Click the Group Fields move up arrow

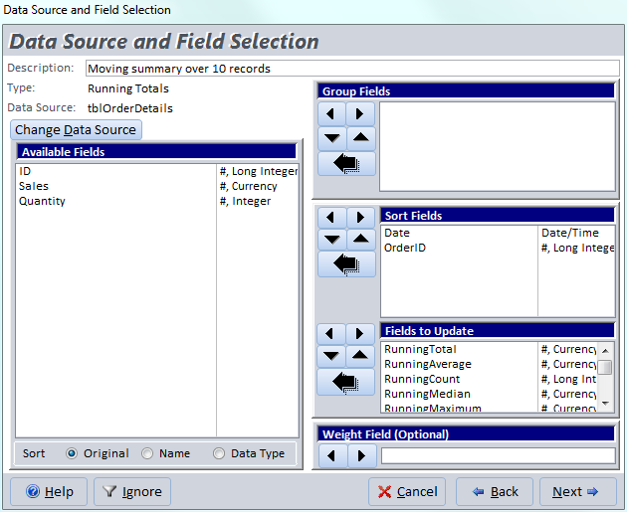coord(361,138)
